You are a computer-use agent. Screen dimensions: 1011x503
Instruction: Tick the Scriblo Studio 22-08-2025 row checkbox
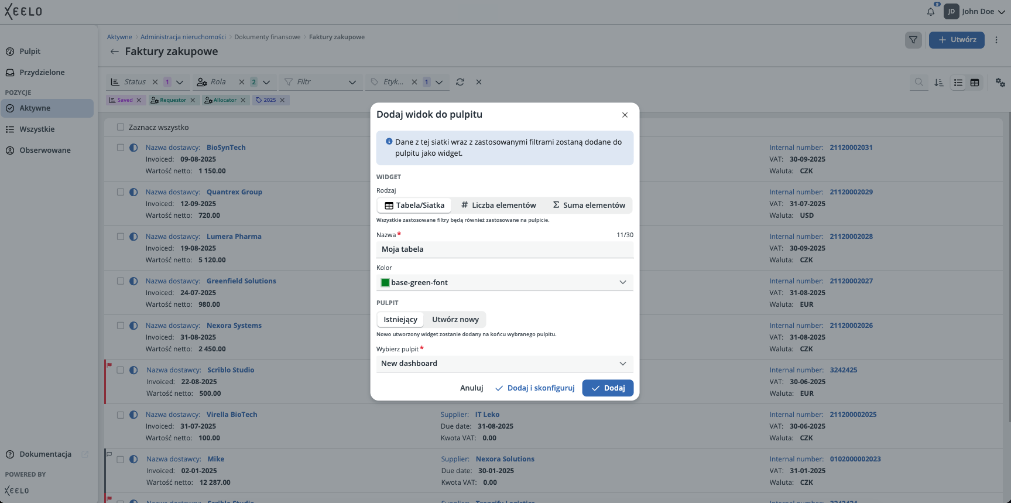121,370
